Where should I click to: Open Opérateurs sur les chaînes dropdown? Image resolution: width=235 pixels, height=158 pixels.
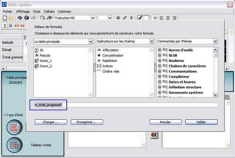[x=152, y=42]
